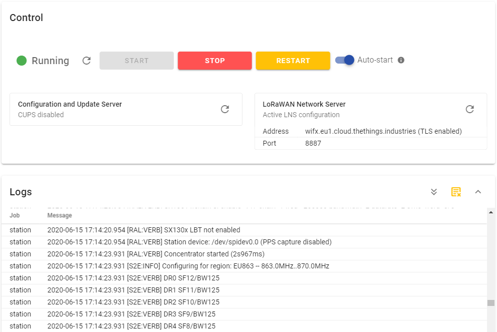Screen dimensions: 497x332
Task: Sort logs by the Job column
Action: (x=15, y=215)
